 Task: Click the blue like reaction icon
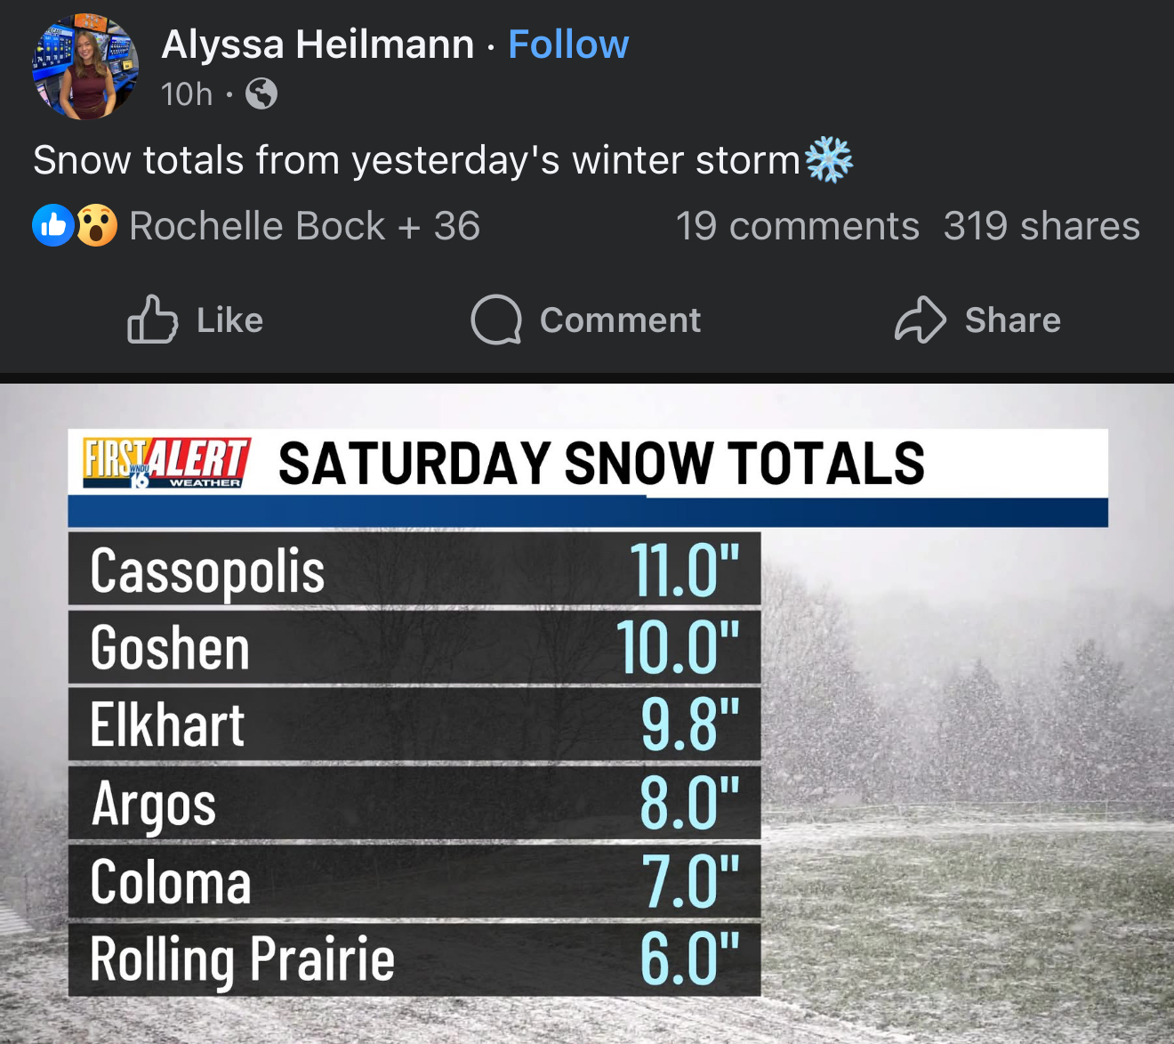coord(52,226)
